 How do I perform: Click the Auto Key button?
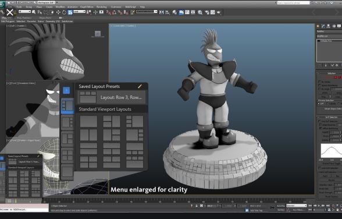coord(281,206)
